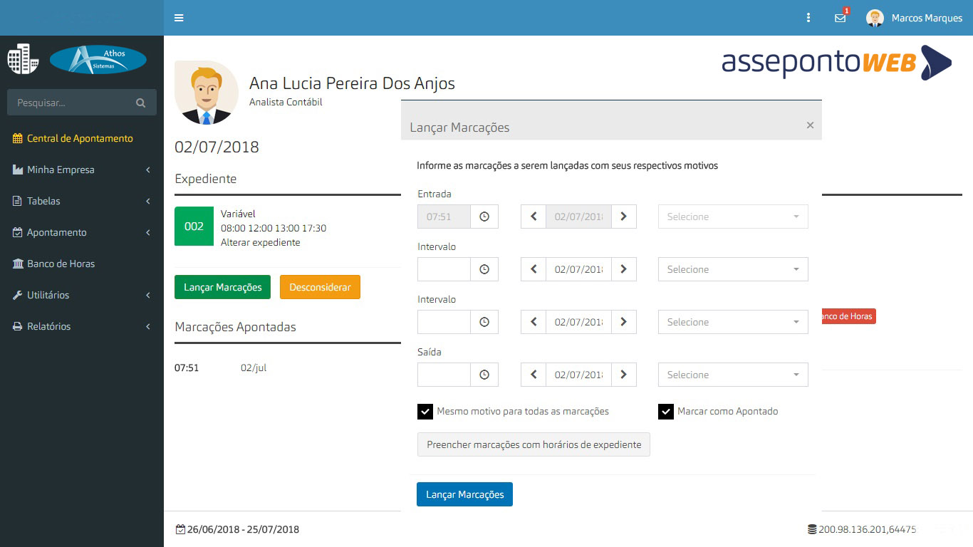973x547 pixels.
Task: Open Relatórios menu item
Action: point(82,326)
